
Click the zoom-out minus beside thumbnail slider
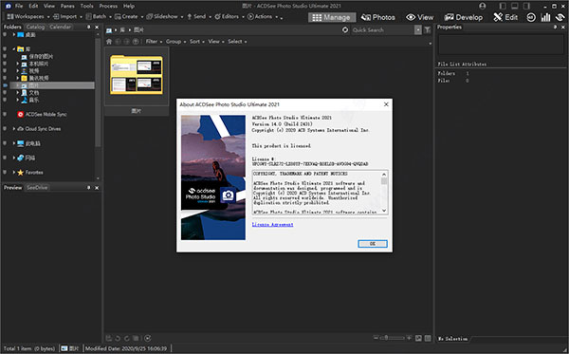tap(376, 338)
